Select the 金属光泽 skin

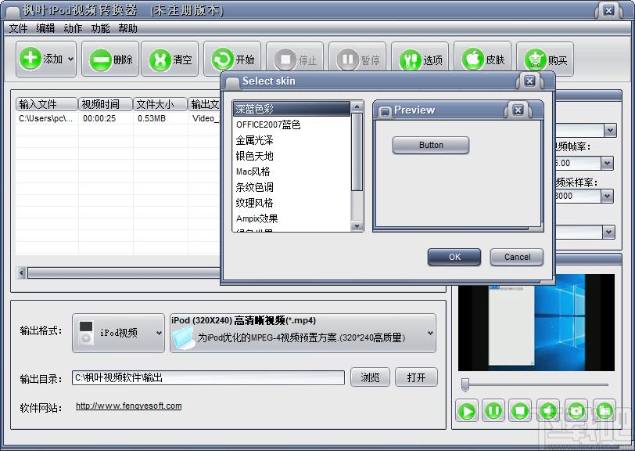292,140
